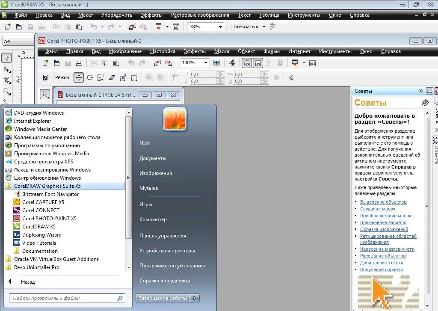The height and width of the screenshot is (311, 438).
Task: Collapse CorelDRAW Graphics Suite X5 folder
Action: (65, 186)
